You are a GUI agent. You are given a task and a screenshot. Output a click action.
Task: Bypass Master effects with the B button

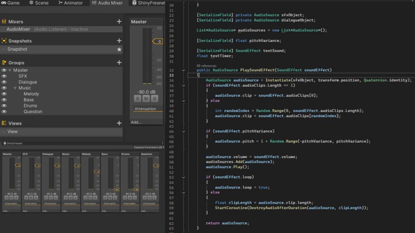(154, 98)
